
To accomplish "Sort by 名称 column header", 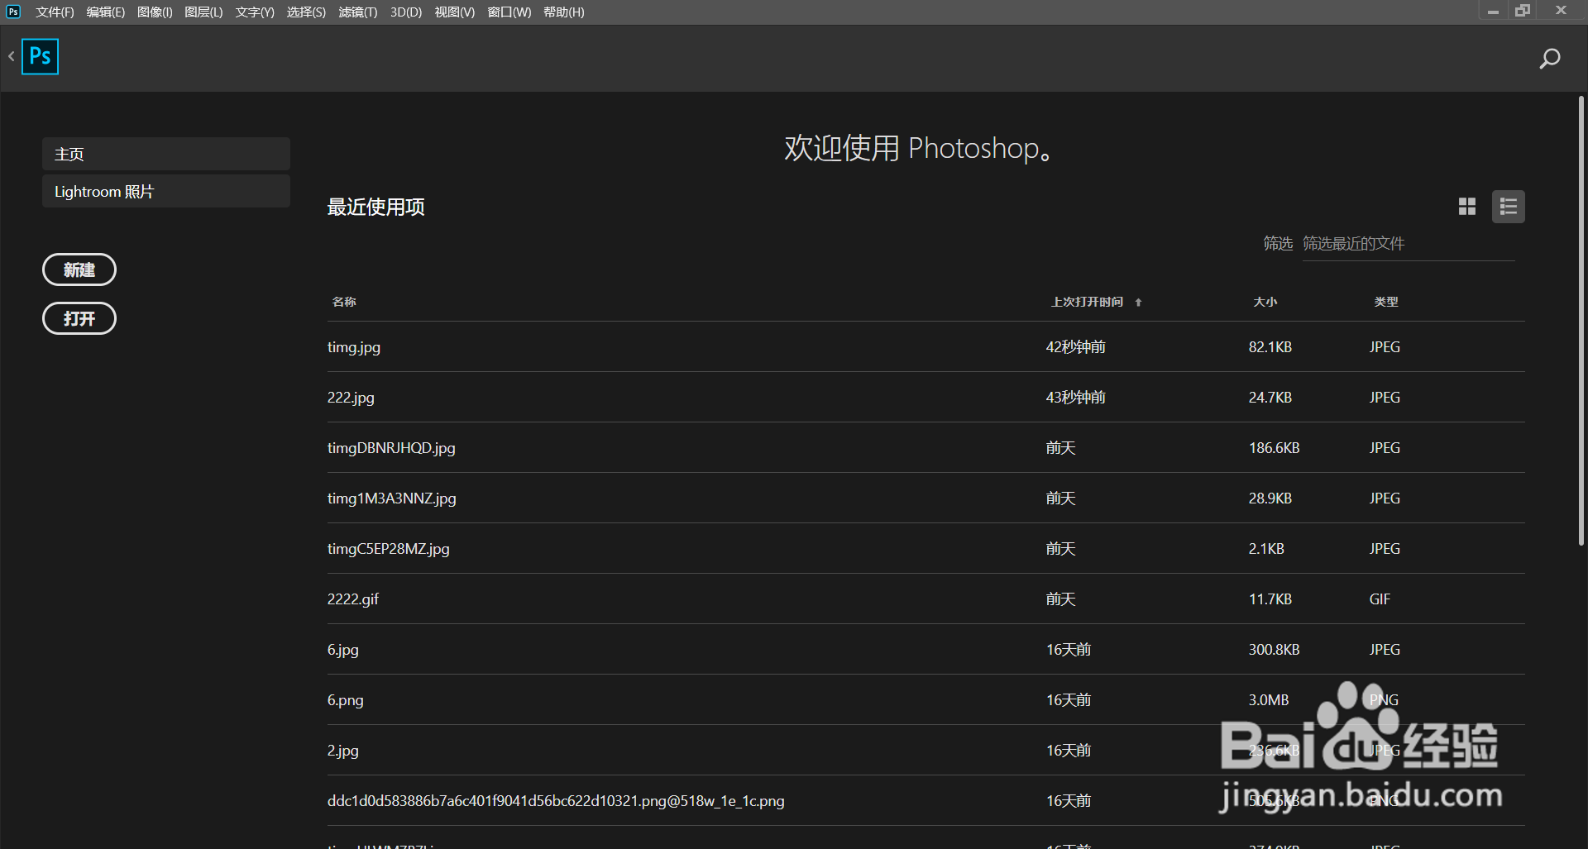I will [344, 302].
